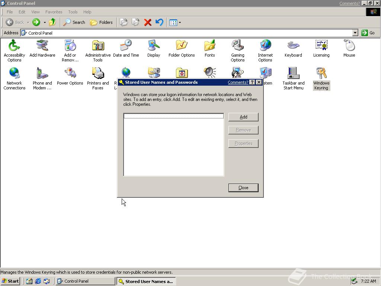Open Date and Time applet
381x286 pixels.
(x=126, y=48)
